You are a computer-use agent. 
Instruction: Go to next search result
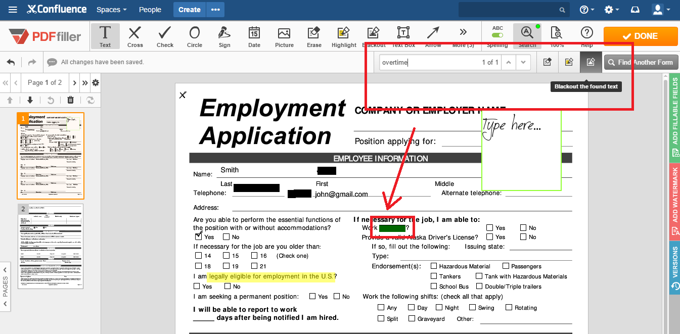[523, 62]
